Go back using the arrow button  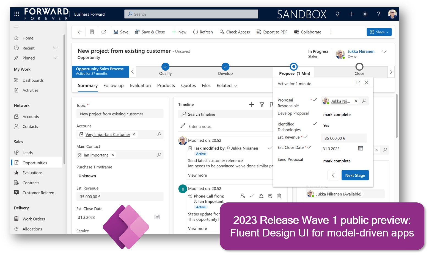[x=79, y=32]
